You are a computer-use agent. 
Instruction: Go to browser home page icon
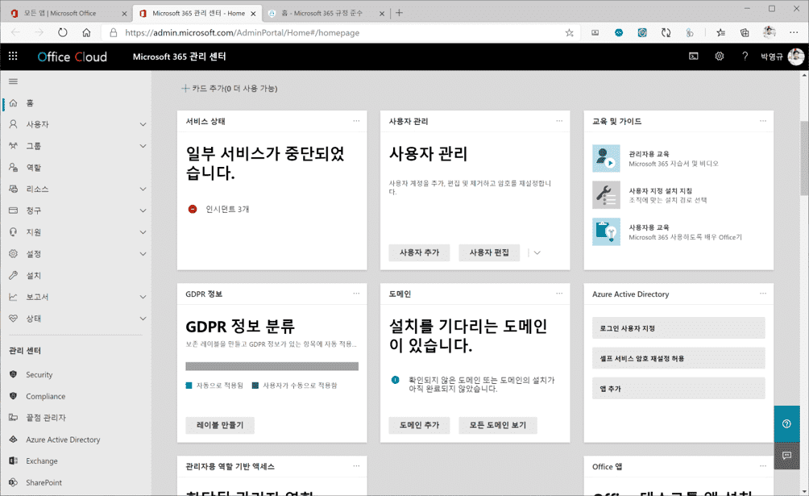pos(86,32)
